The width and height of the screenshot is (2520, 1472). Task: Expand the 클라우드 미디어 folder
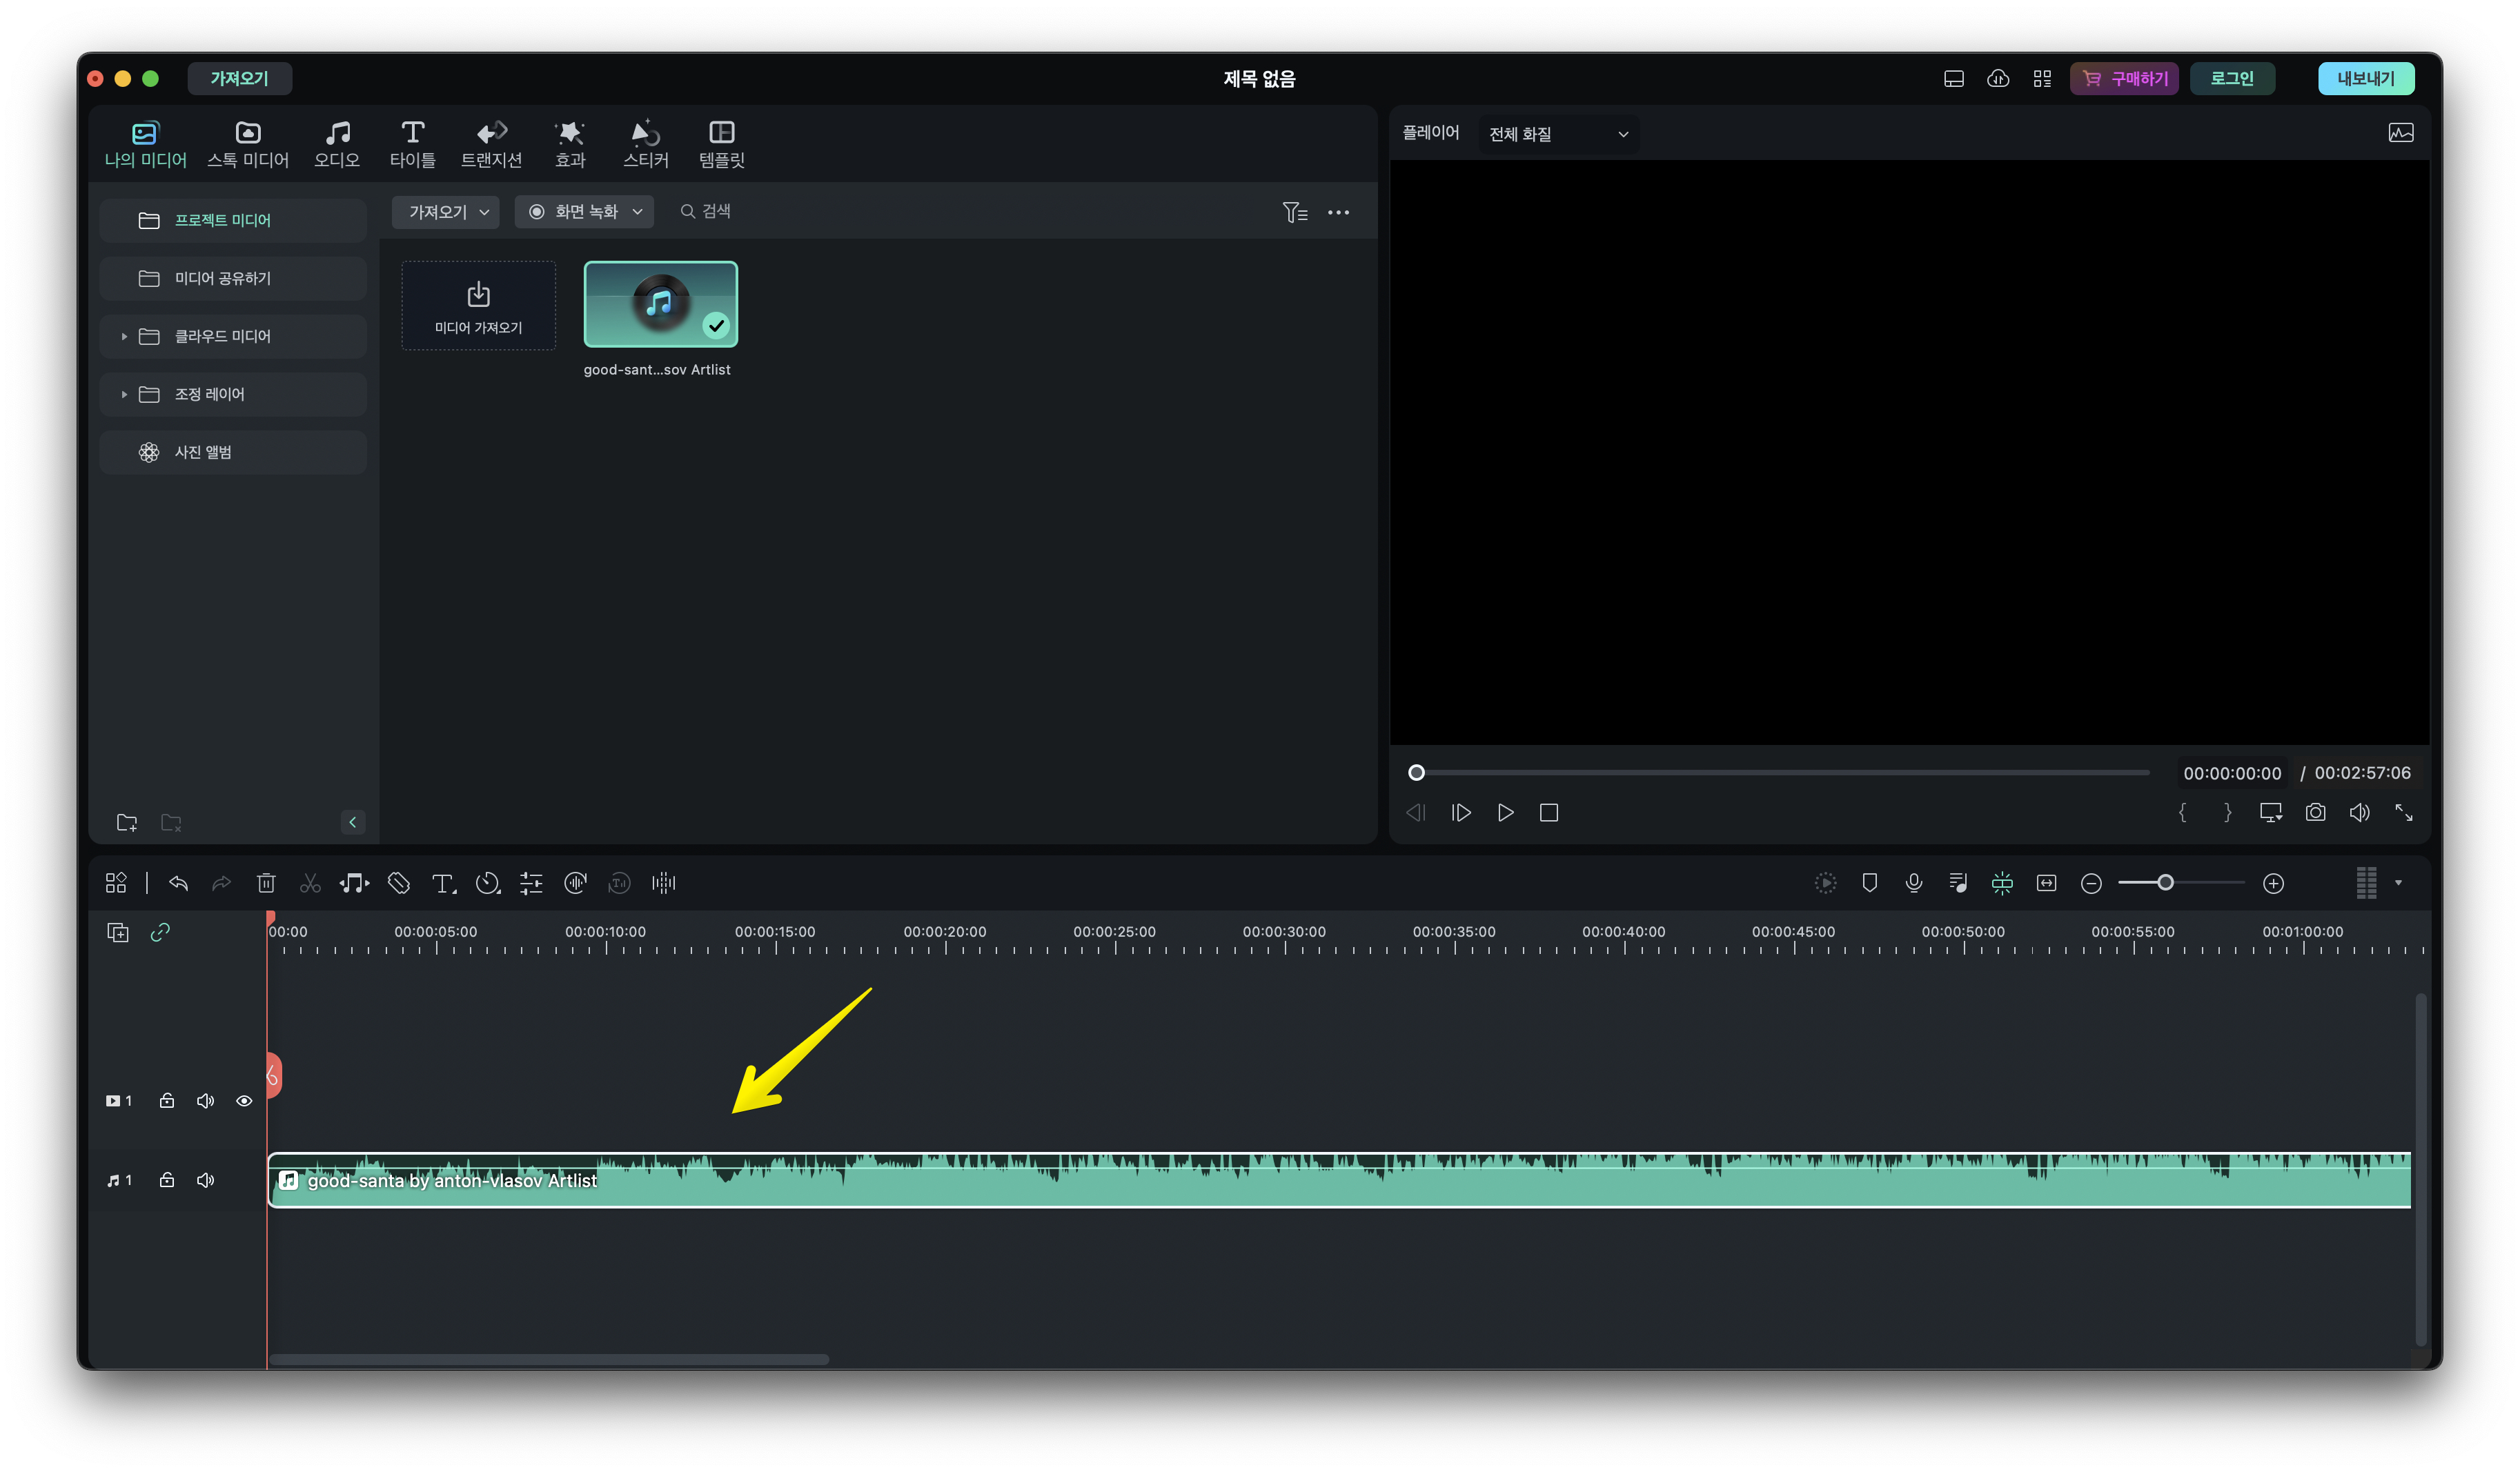click(124, 337)
